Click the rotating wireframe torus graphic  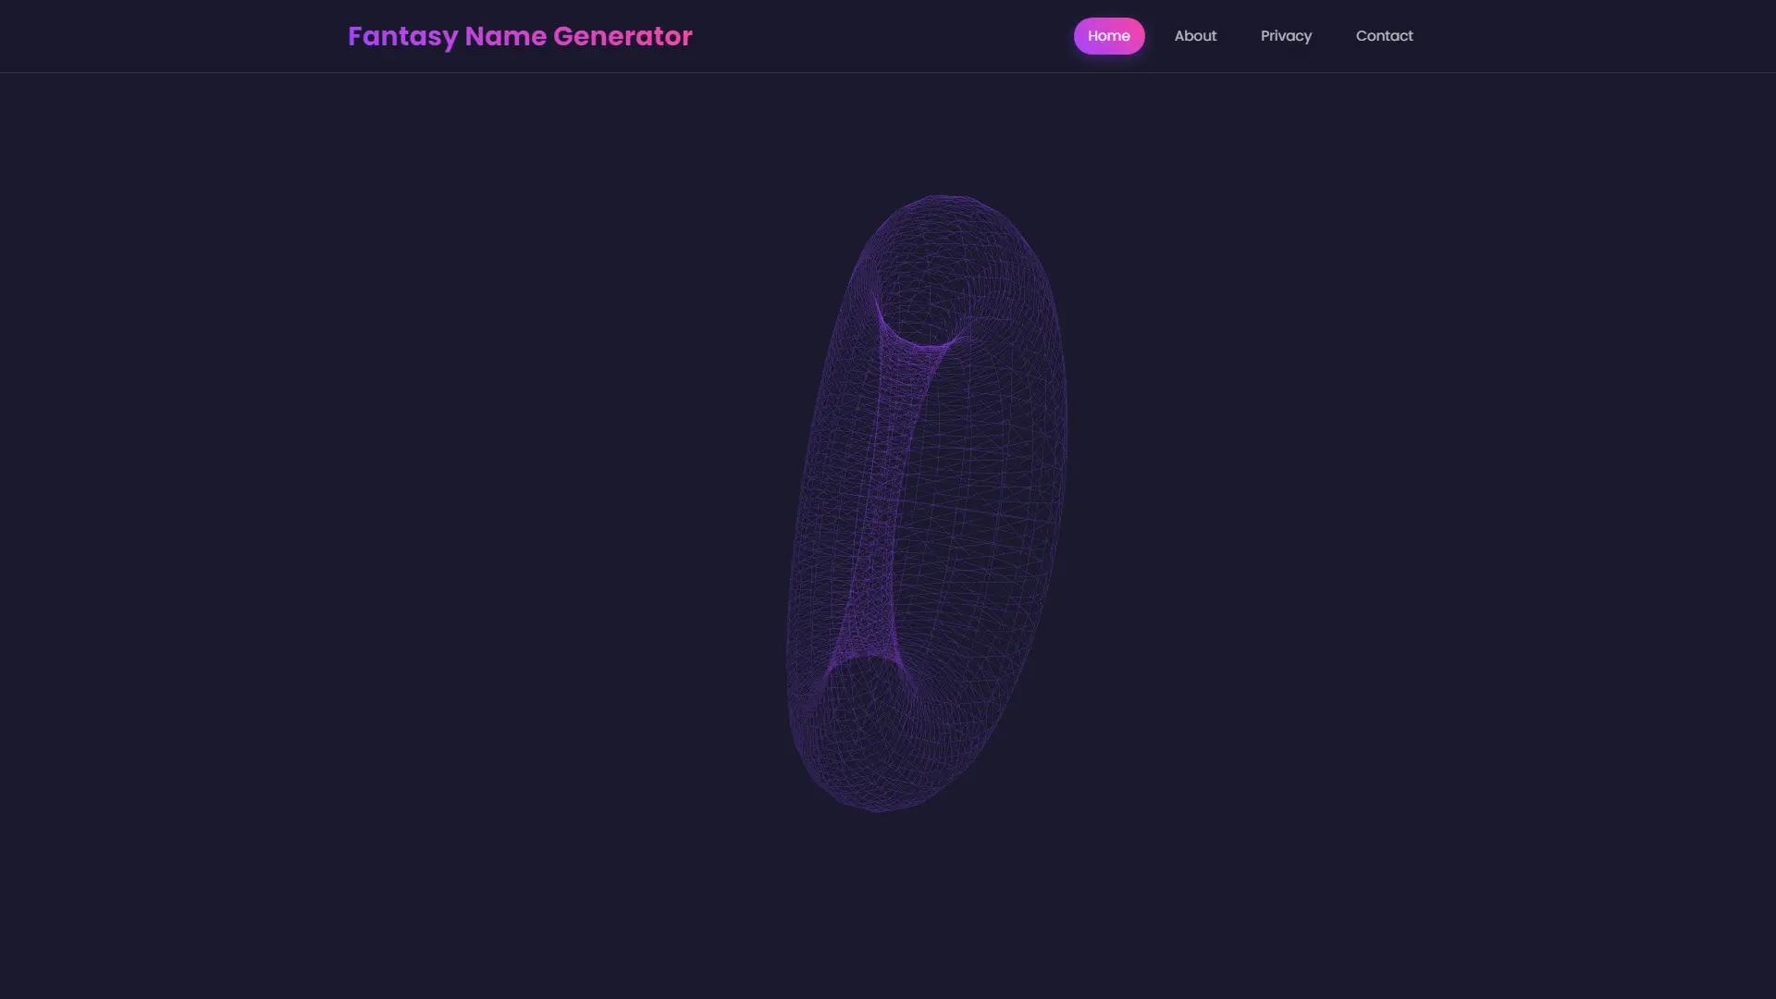[925, 499]
